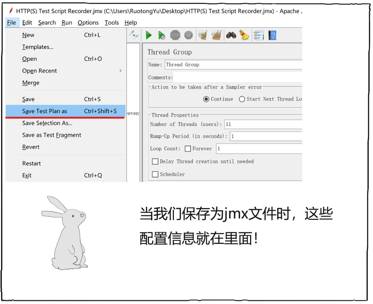373x304 pixels.
Task: Click the "Thread Properties" section label
Action: pyautogui.click(x=175, y=115)
